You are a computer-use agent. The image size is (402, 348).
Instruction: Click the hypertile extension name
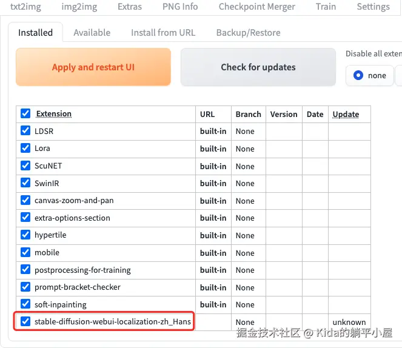tap(50, 235)
